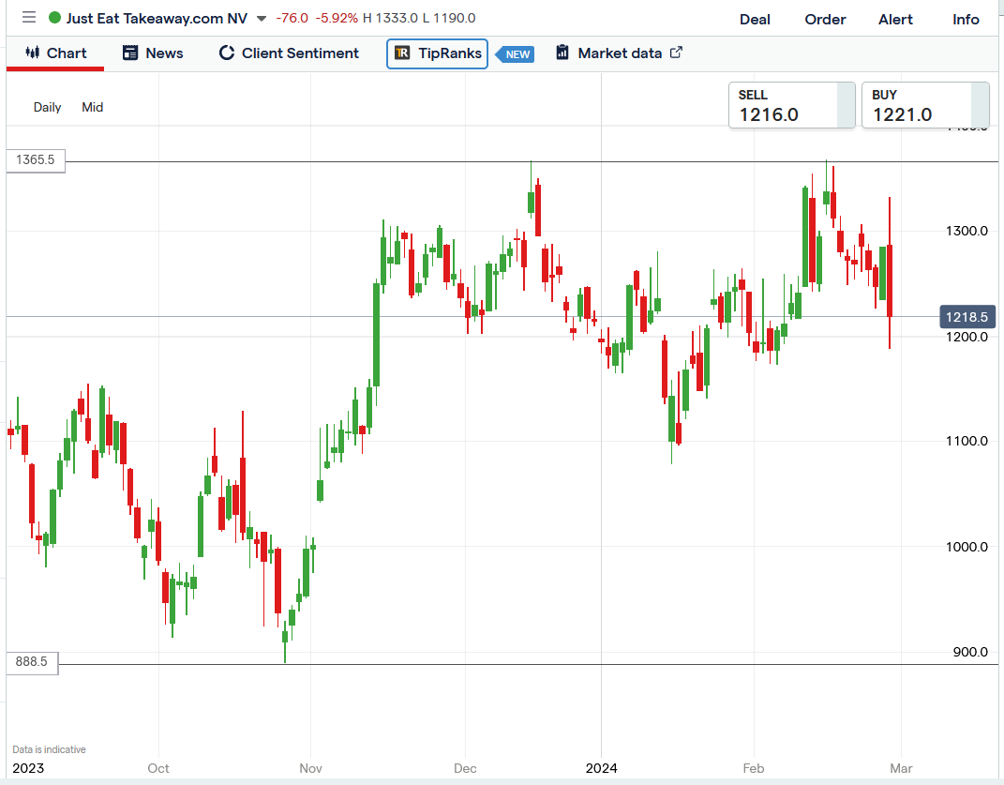Click the Market data clipboard icon
Screen dimensions: 1004x785
click(x=562, y=53)
